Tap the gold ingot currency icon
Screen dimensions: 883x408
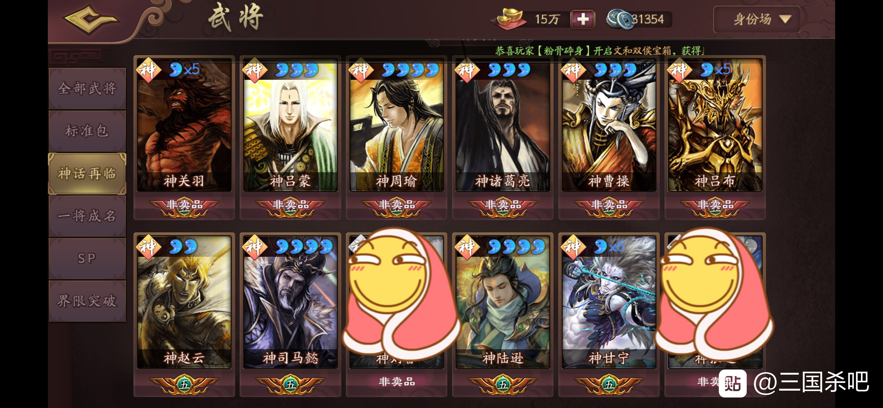pos(509,18)
